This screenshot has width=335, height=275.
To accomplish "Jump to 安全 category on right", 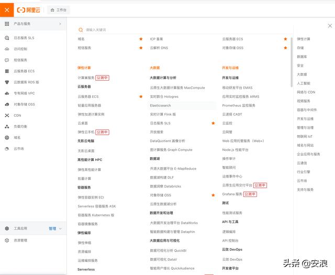I will click(x=300, y=65).
